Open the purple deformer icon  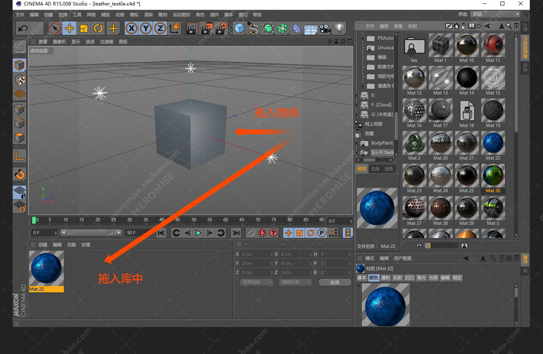[x=297, y=29]
